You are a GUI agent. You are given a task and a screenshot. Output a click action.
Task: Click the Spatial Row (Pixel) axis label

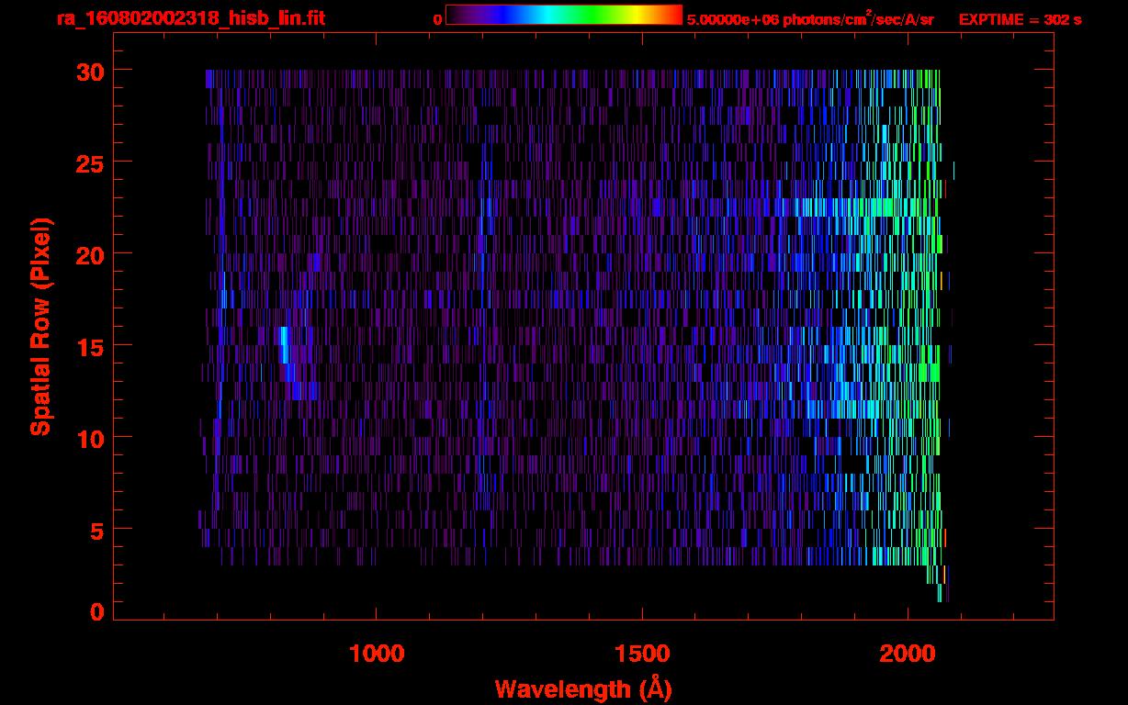pyautogui.click(x=40, y=326)
